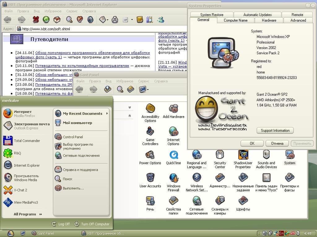Image resolution: width=317 pixels, height=237 pixels.
Task: Go to Home page in Internet Explorer
Action: click(x=57, y=19)
